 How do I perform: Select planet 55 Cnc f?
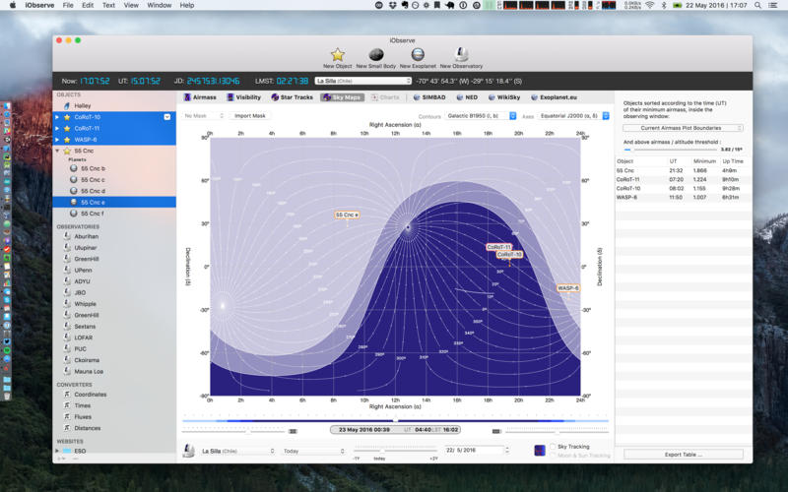(x=114, y=214)
